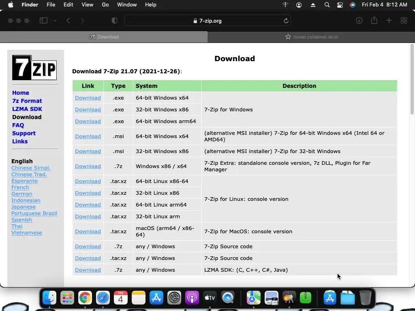Open Control Center in menu bar
The width and height of the screenshot is (415, 311).
tap(340, 5)
